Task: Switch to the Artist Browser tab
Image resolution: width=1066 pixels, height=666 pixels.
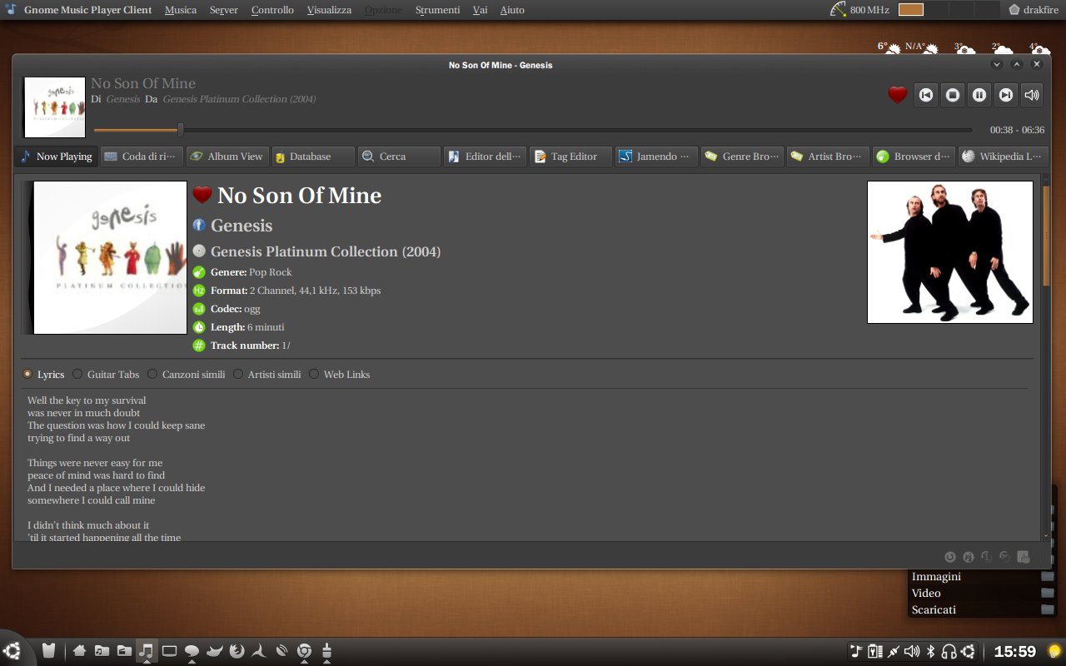Action: [x=828, y=157]
